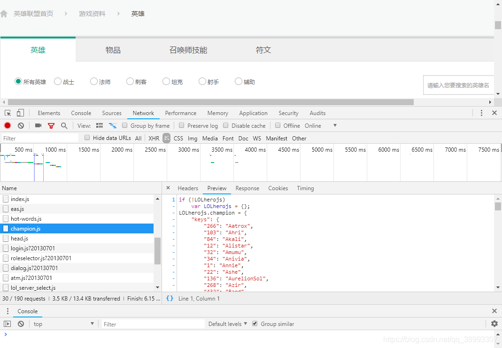Clear the console icon
The width and height of the screenshot is (502, 348).
pos(21,324)
